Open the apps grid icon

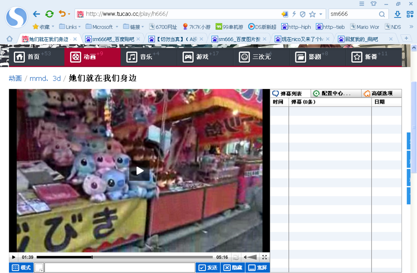[x=410, y=14]
